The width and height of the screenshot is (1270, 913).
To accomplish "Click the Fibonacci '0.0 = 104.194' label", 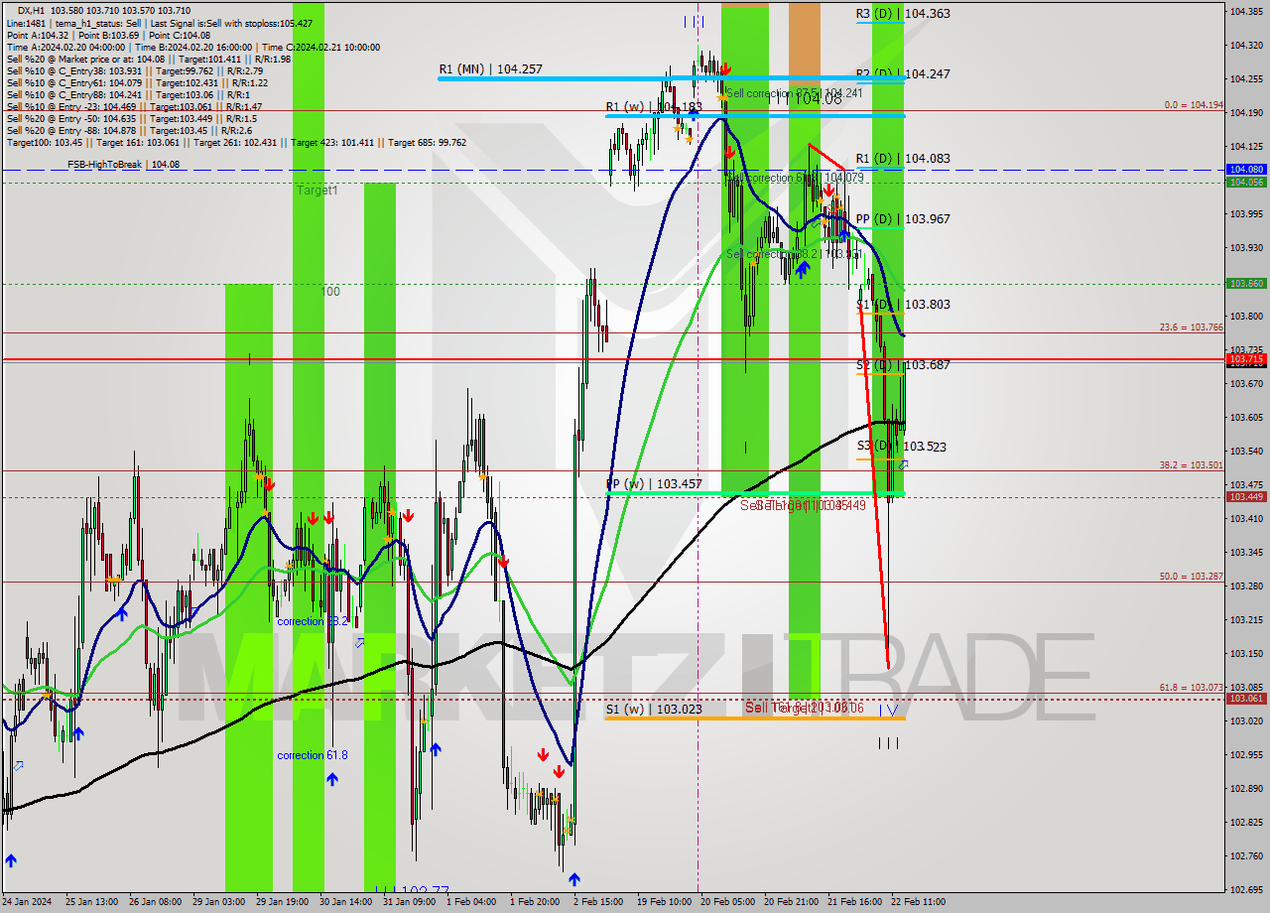I will [x=1194, y=104].
